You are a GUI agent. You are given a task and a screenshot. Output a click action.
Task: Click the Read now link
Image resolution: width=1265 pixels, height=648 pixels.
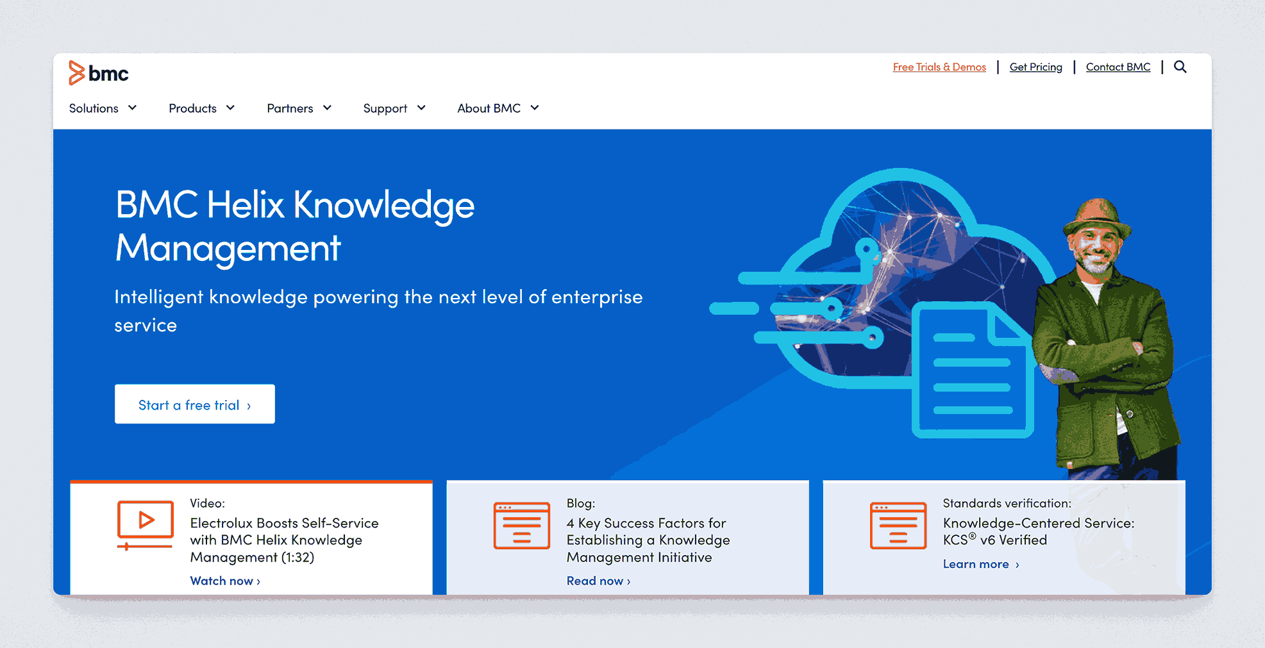tap(598, 581)
